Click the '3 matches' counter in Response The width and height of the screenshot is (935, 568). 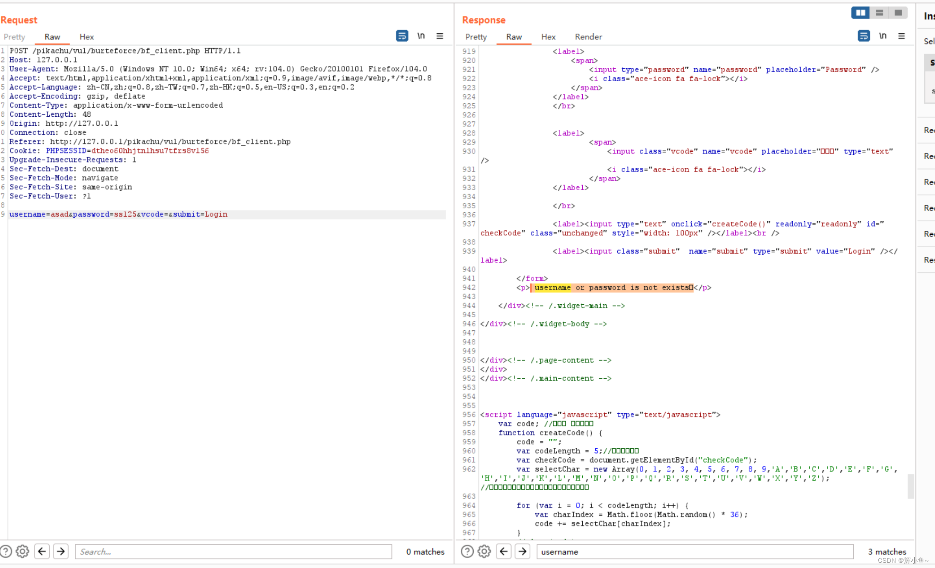[x=887, y=552]
